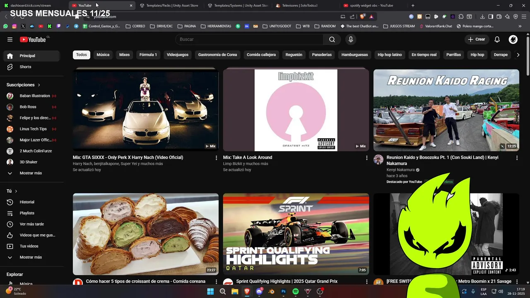Expand hidden bookmarks overflow chevron
Image resolution: width=530 pixels, height=298 pixels.
click(520, 26)
